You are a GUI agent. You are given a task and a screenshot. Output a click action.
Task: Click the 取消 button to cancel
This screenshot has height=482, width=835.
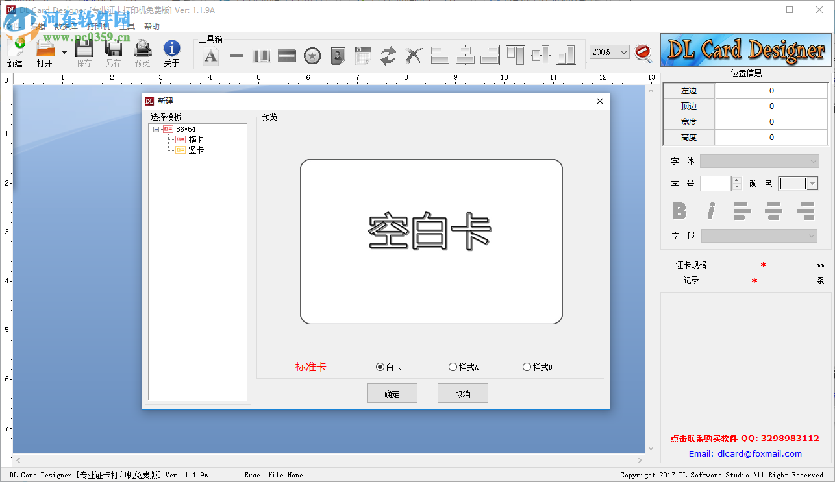tap(462, 392)
